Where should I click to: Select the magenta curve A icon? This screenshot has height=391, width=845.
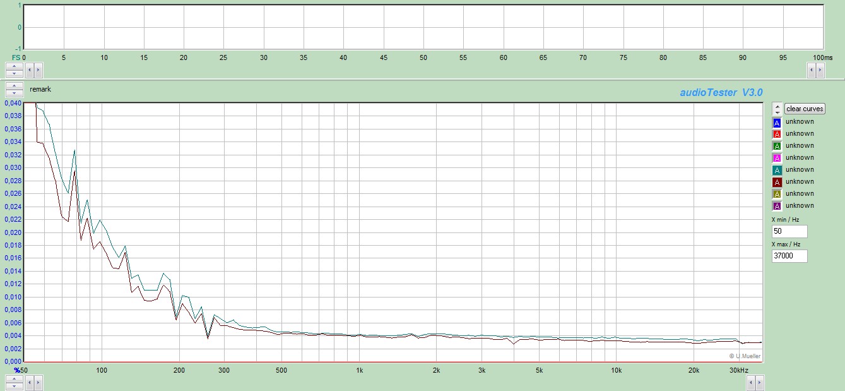777,159
